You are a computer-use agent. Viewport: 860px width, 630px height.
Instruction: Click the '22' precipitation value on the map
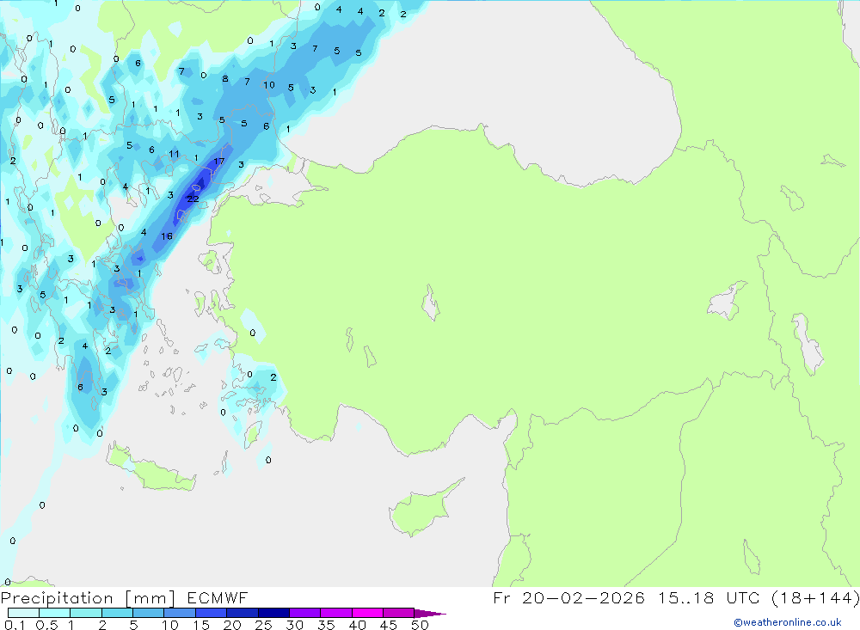point(193,199)
